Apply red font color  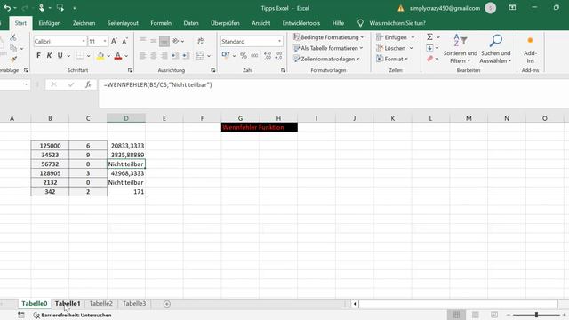pos(118,56)
